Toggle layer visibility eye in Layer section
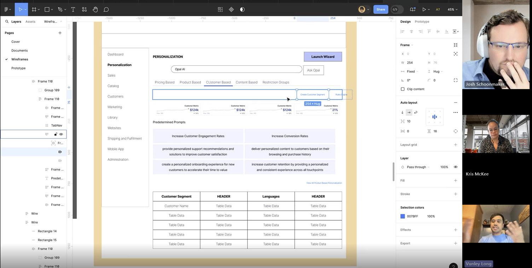The height and width of the screenshot is (268, 532). click(455, 167)
